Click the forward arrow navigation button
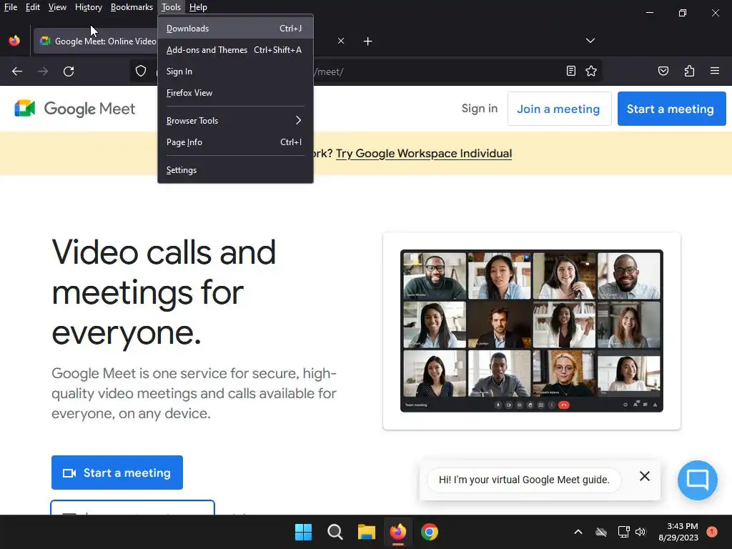 43,71
